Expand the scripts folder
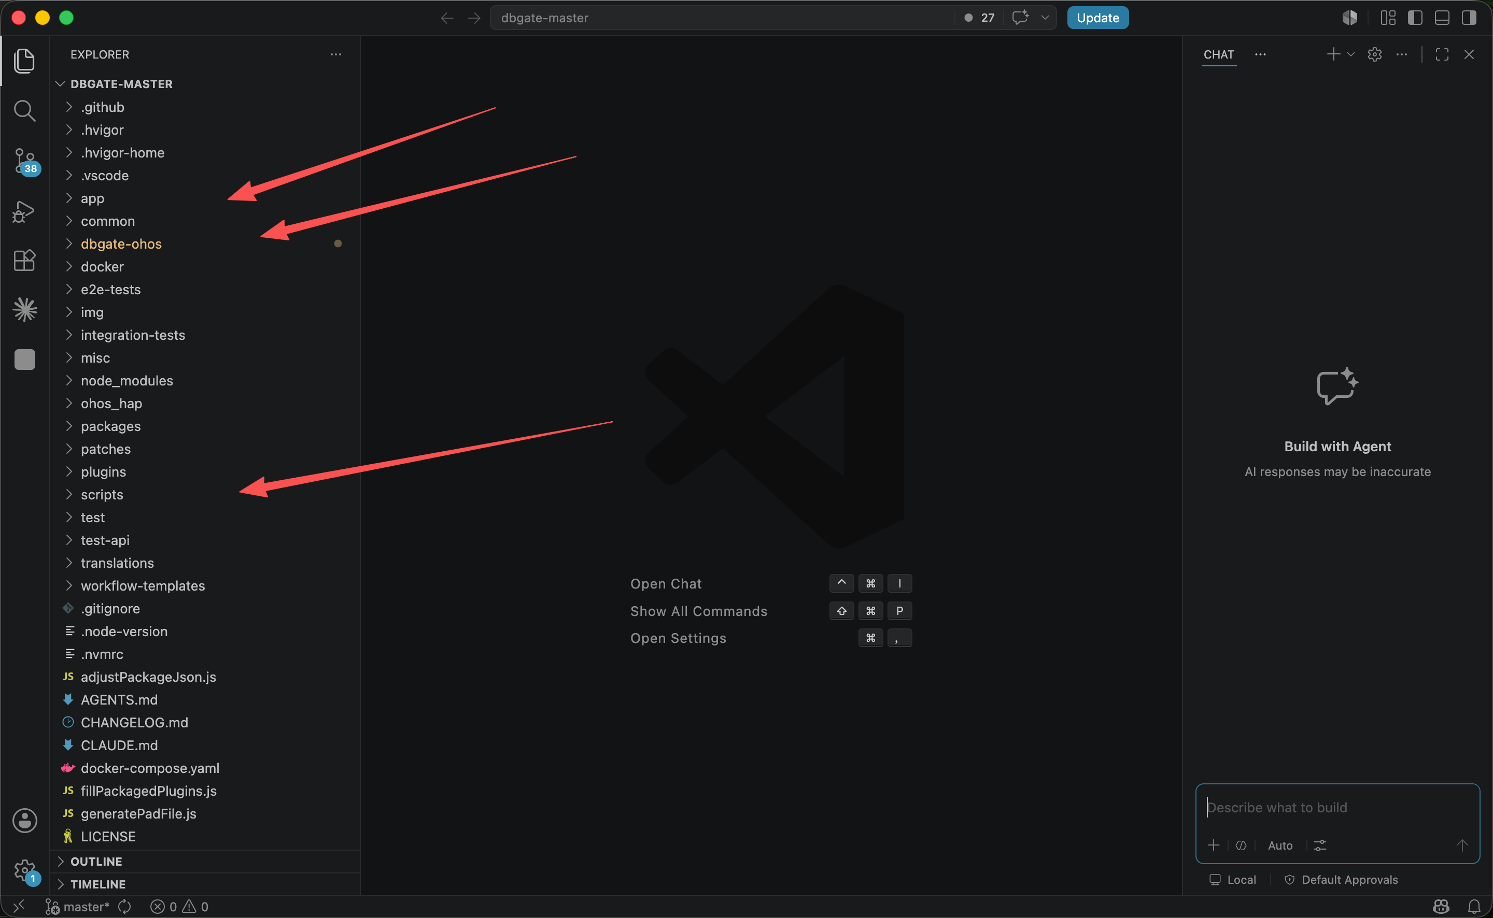1493x918 pixels. [205, 494]
